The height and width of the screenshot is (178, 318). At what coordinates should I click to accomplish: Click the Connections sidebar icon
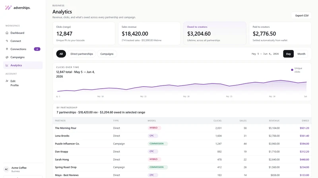point(7,49)
